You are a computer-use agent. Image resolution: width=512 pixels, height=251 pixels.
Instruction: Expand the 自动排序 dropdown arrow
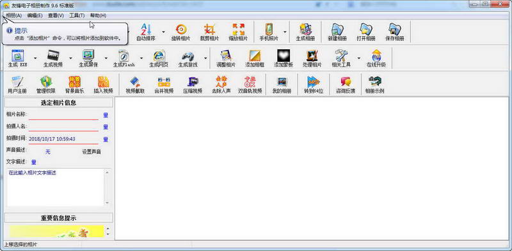(163, 33)
